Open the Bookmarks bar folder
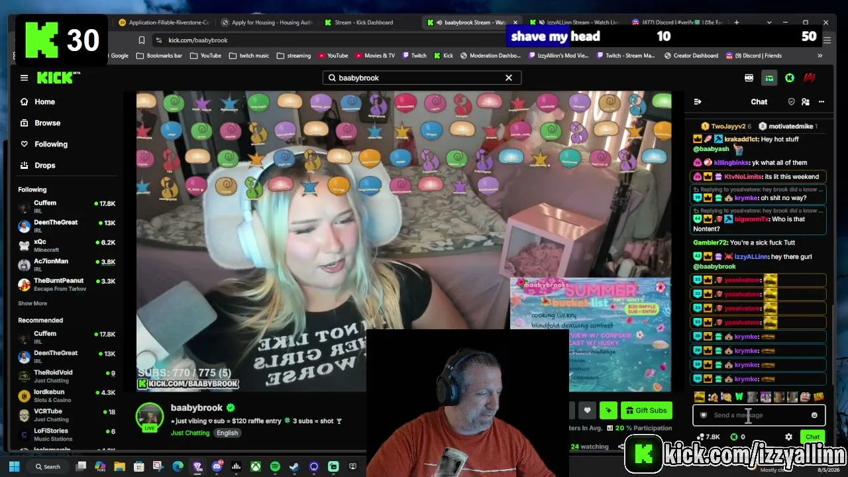Viewport: 848px width, 477px height. [x=159, y=56]
